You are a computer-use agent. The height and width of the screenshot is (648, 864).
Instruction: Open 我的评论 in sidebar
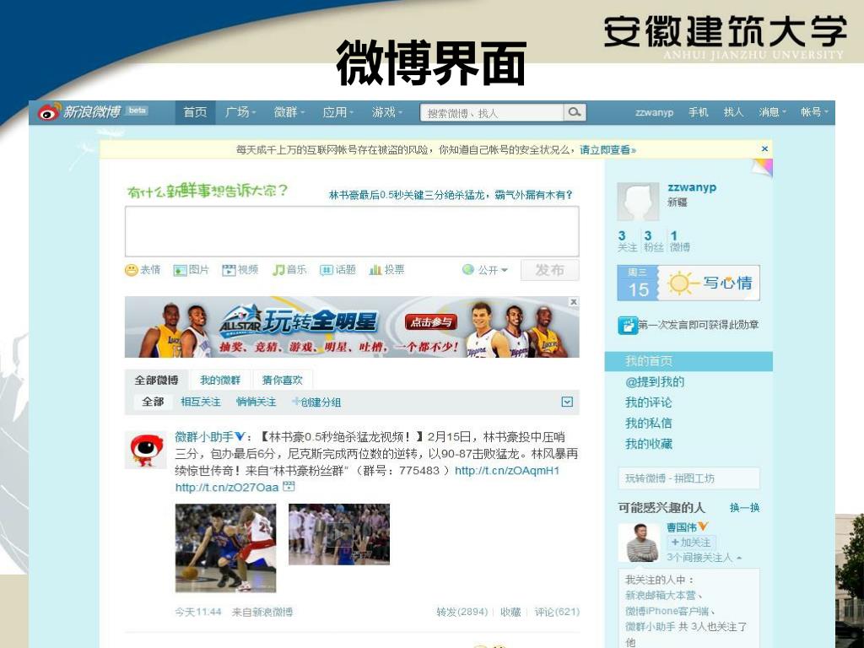[649, 402]
